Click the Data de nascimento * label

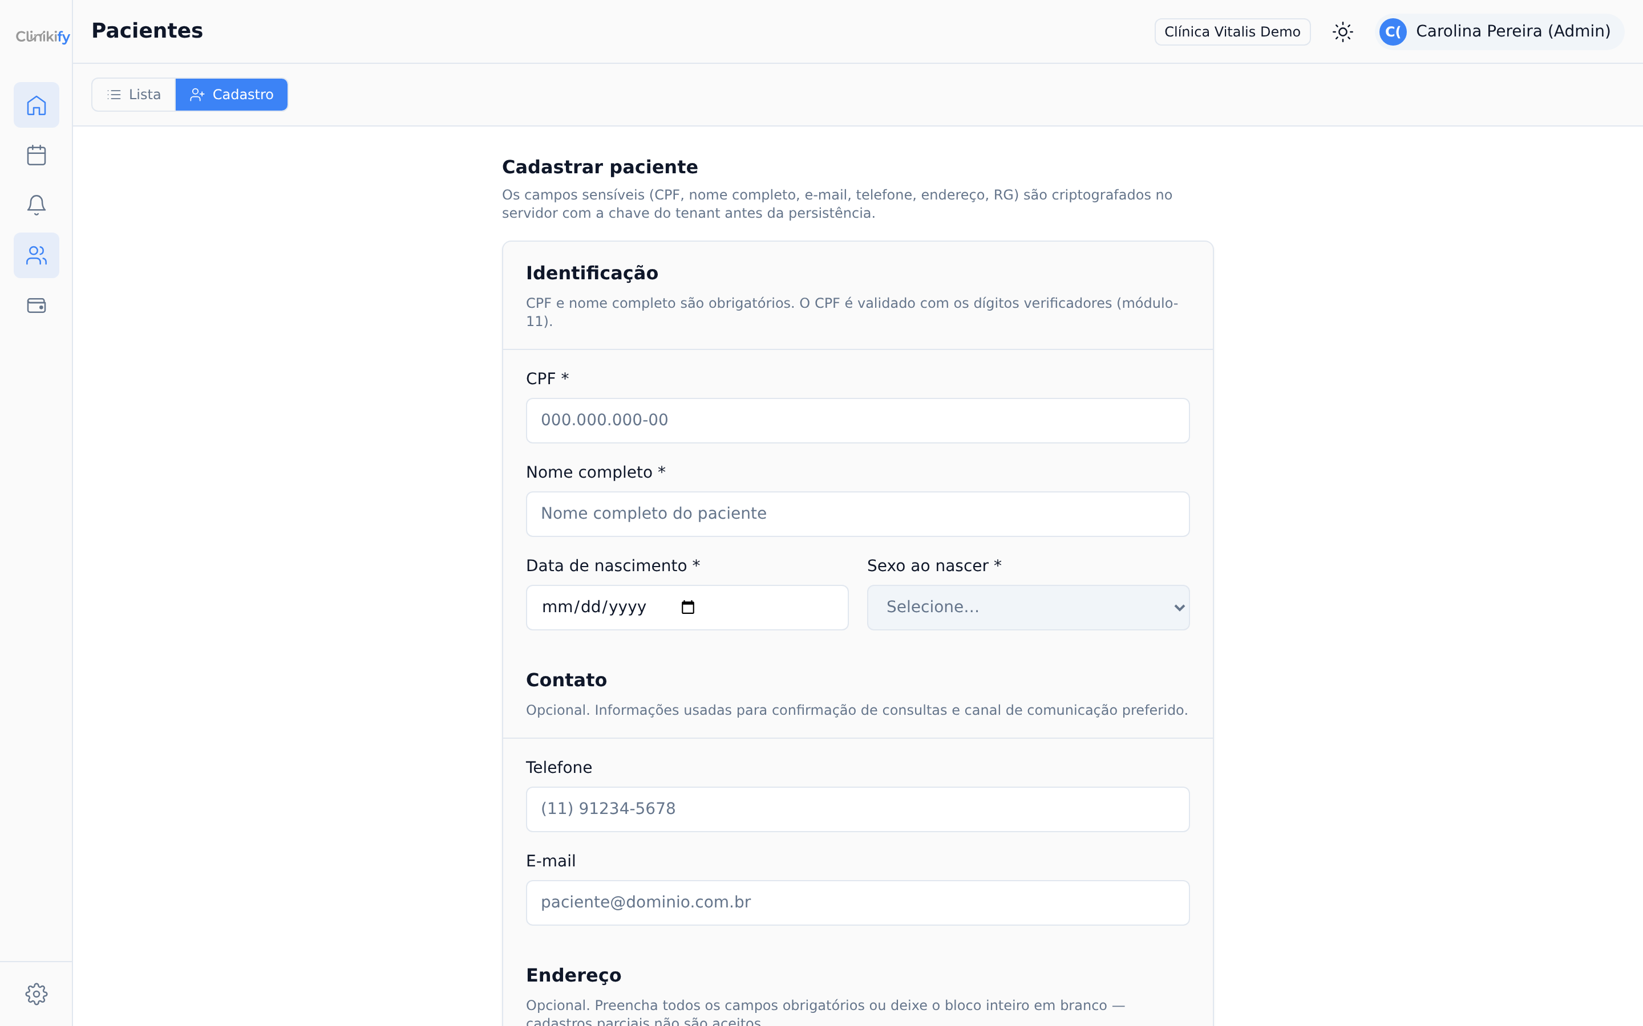point(613,566)
